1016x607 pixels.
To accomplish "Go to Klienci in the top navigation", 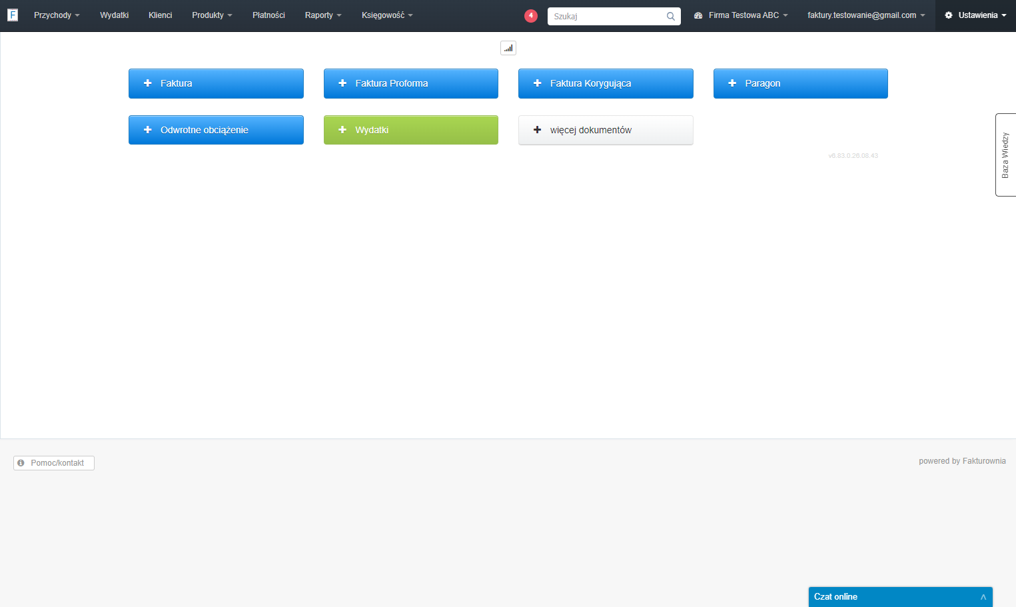I will [160, 15].
